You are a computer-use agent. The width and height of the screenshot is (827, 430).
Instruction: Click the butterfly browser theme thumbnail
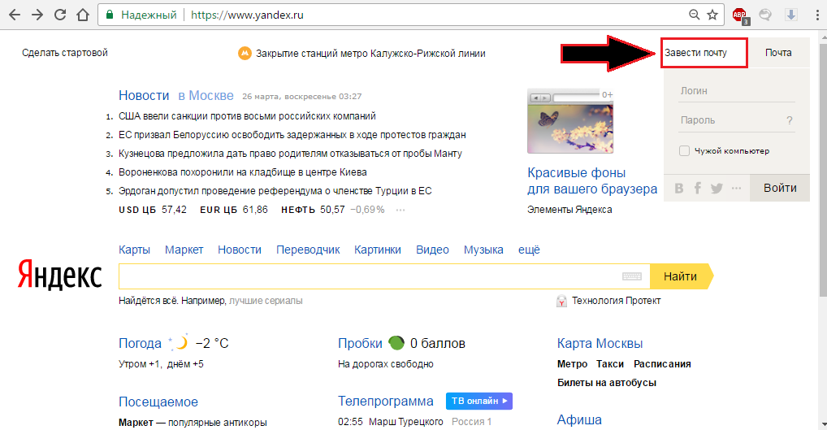pyautogui.click(x=570, y=121)
